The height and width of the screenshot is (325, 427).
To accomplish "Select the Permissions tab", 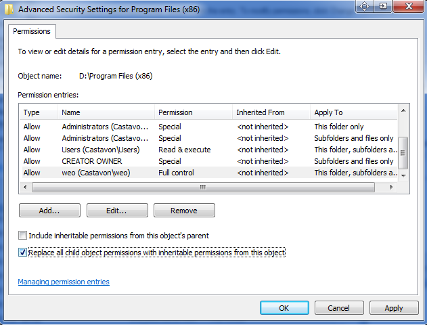I will [32, 31].
